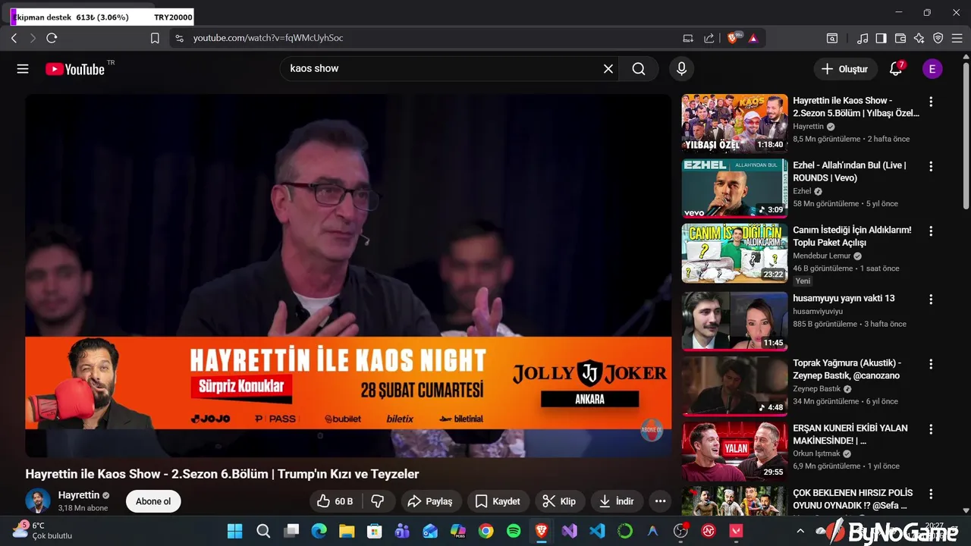Screen dimensions: 971x546
Task: Like the video (60 B)
Action: click(335, 501)
